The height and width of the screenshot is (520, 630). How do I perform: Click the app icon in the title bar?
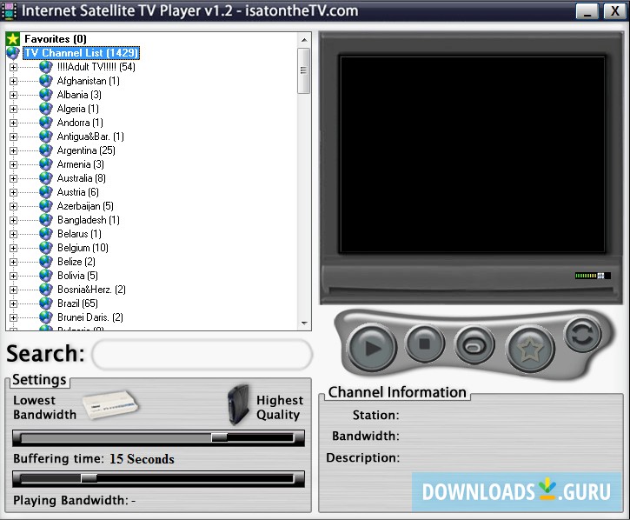point(10,10)
